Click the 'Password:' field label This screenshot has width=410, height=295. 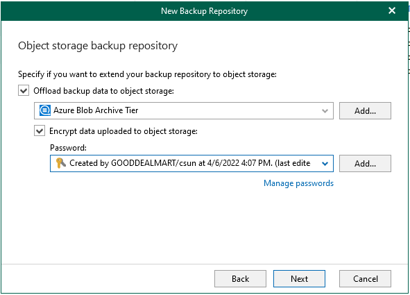68,148
